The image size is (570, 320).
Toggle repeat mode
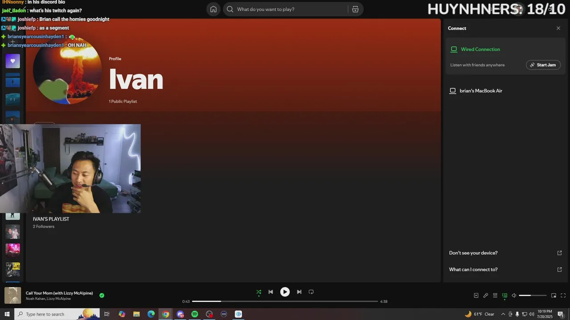(311, 292)
